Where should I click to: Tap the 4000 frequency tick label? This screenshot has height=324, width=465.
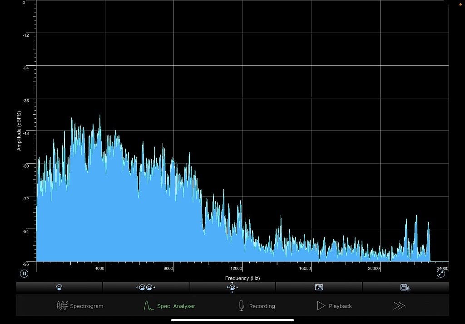pyautogui.click(x=99, y=268)
